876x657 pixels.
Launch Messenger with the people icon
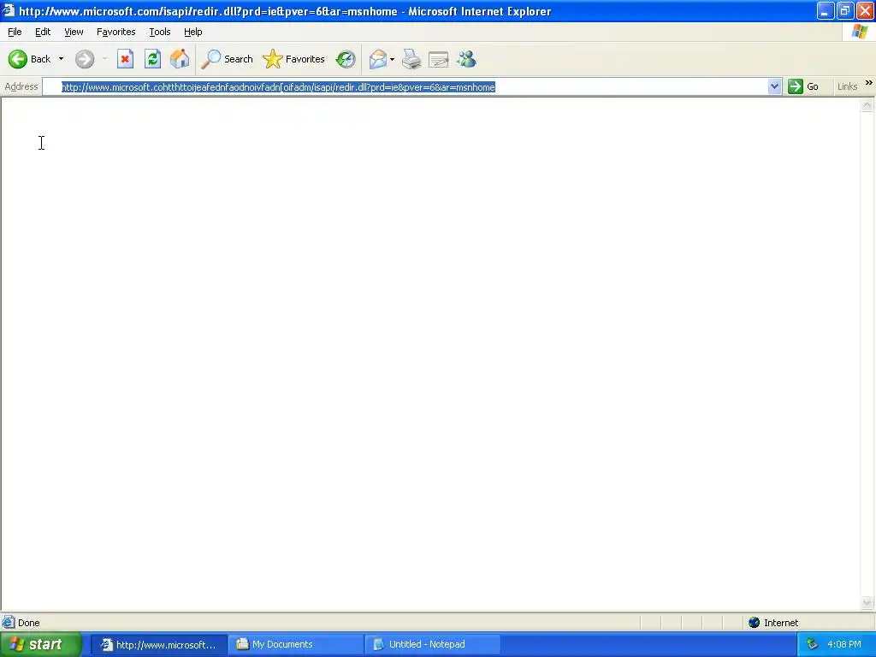466,59
